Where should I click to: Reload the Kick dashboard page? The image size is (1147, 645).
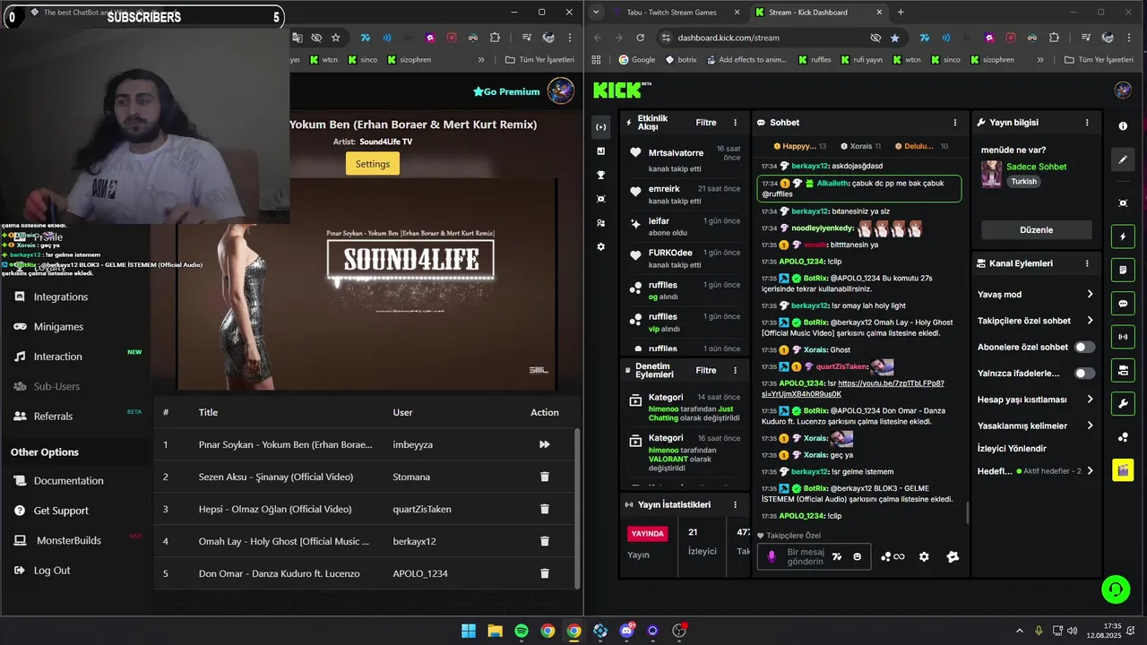(640, 38)
